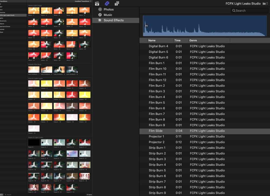Select the Classic - 2 transition thumbnail
Image resolution: width=270 pixels, height=196 pixels.
[46, 83]
